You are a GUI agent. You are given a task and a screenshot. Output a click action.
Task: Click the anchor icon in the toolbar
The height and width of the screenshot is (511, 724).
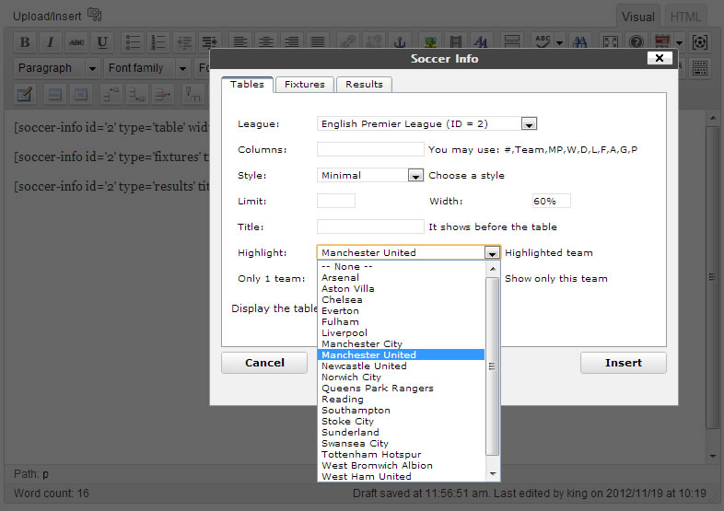pyautogui.click(x=399, y=42)
